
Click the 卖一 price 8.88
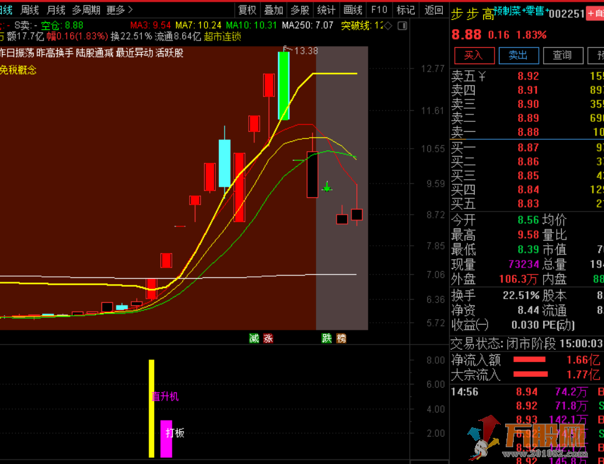coord(527,132)
